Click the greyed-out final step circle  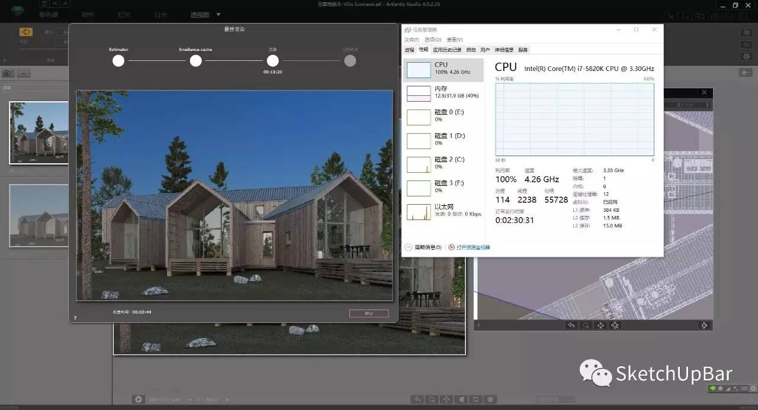tap(350, 60)
